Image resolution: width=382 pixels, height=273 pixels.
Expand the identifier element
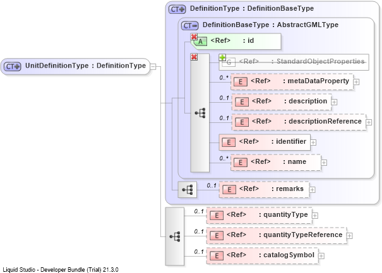313,142
